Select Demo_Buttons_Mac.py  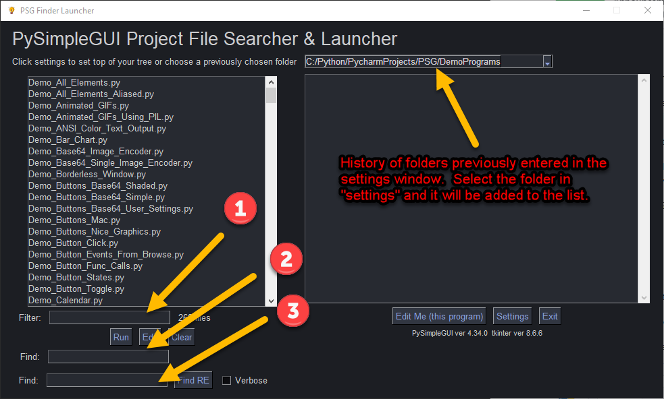(74, 219)
